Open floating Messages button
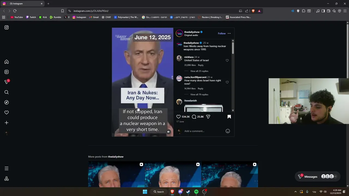Viewport: 349px width, 196px height. point(318,176)
